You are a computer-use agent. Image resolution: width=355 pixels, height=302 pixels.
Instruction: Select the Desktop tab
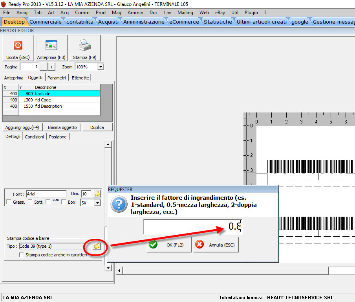[x=14, y=22]
